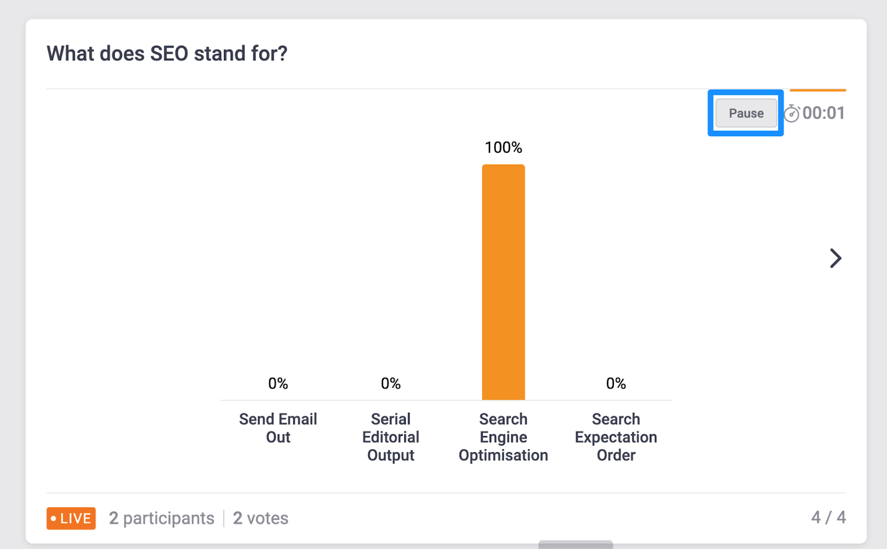Click the 00:01 countdown timer text
The image size is (887, 549).
coord(824,113)
